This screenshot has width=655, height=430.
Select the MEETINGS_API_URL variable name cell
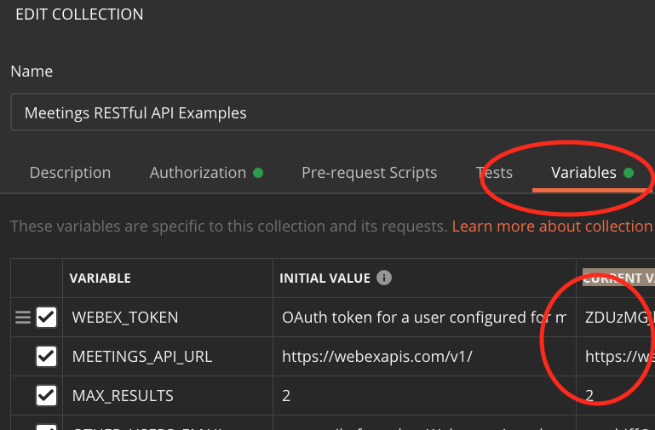(168, 356)
